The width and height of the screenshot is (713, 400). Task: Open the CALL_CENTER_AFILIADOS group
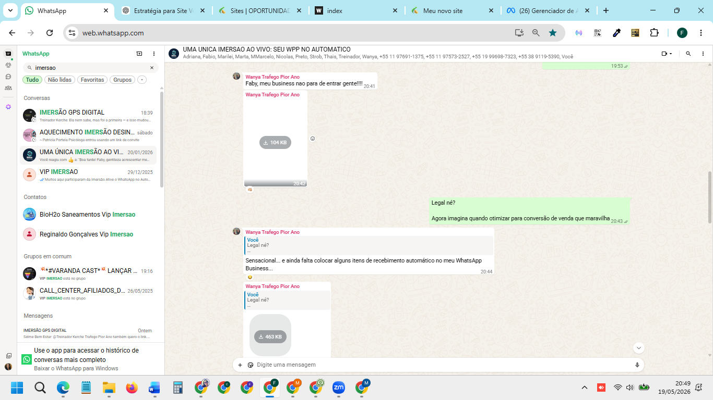click(89, 293)
